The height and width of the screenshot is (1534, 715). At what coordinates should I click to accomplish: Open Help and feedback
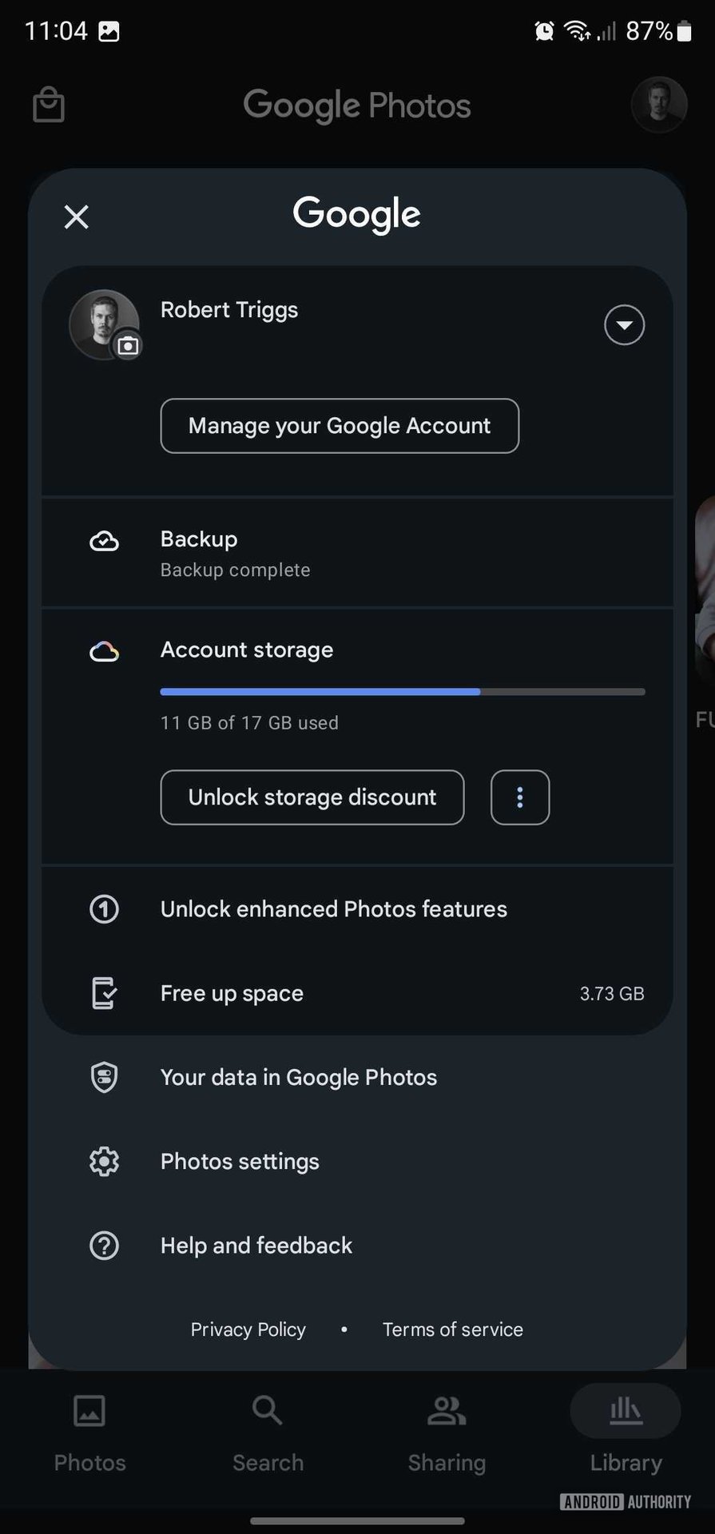pos(256,1246)
